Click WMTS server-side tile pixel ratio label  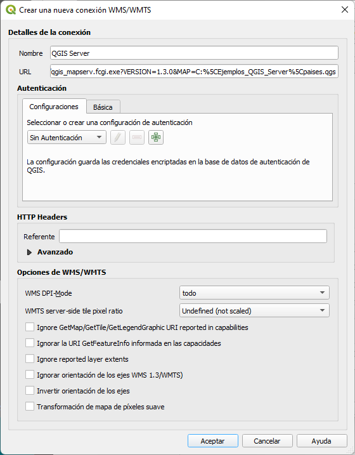coord(74,311)
